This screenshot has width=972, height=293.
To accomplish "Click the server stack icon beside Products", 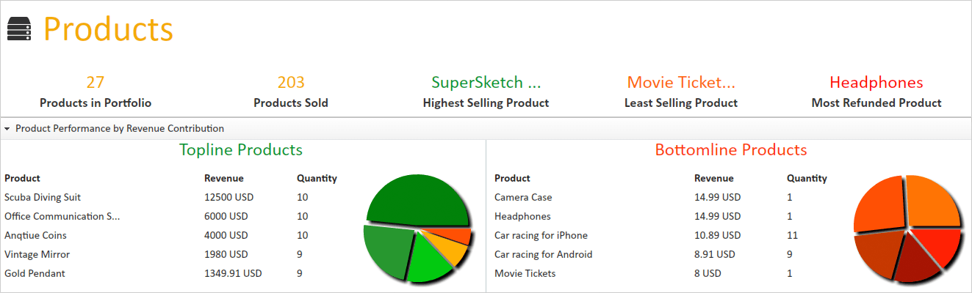I will point(19,30).
